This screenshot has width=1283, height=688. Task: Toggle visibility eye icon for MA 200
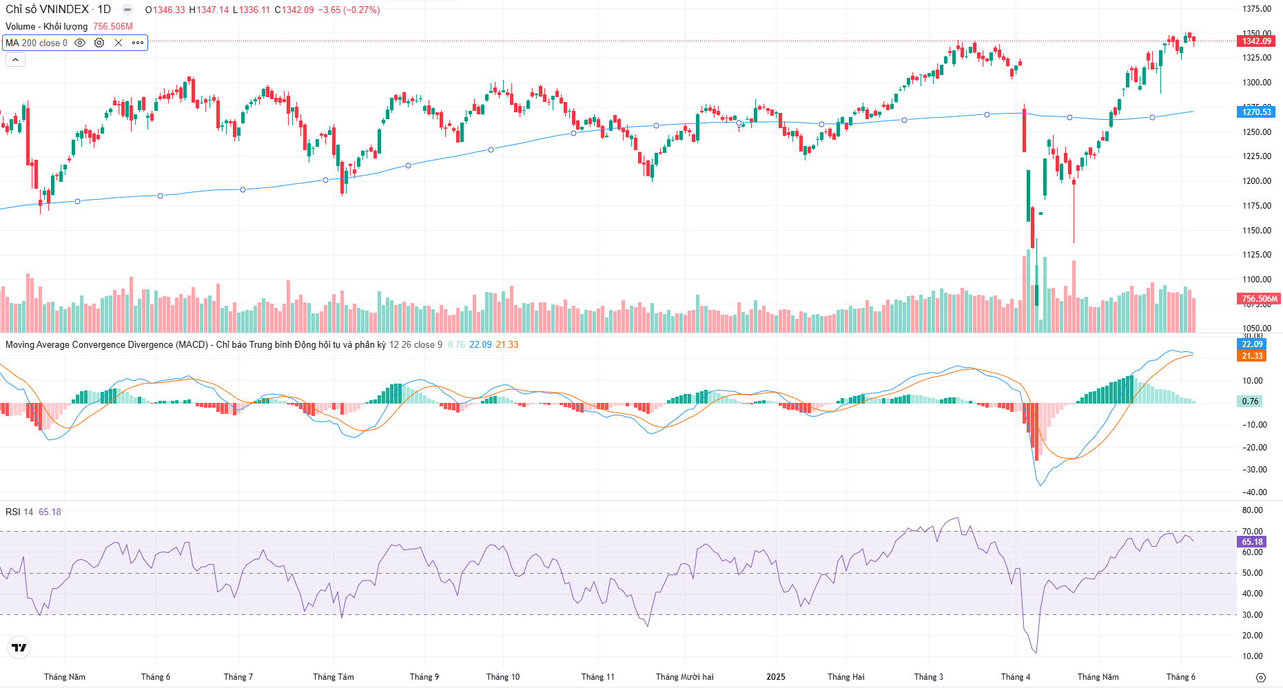click(80, 43)
